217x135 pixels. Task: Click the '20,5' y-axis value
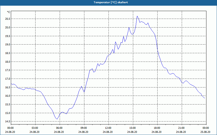(8, 19)
